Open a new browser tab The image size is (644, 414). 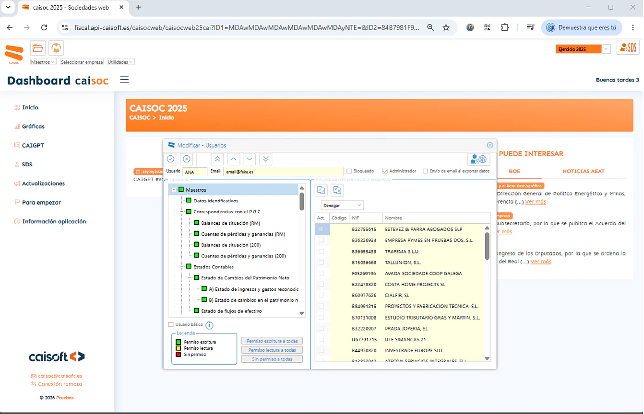tap(139, 7)
